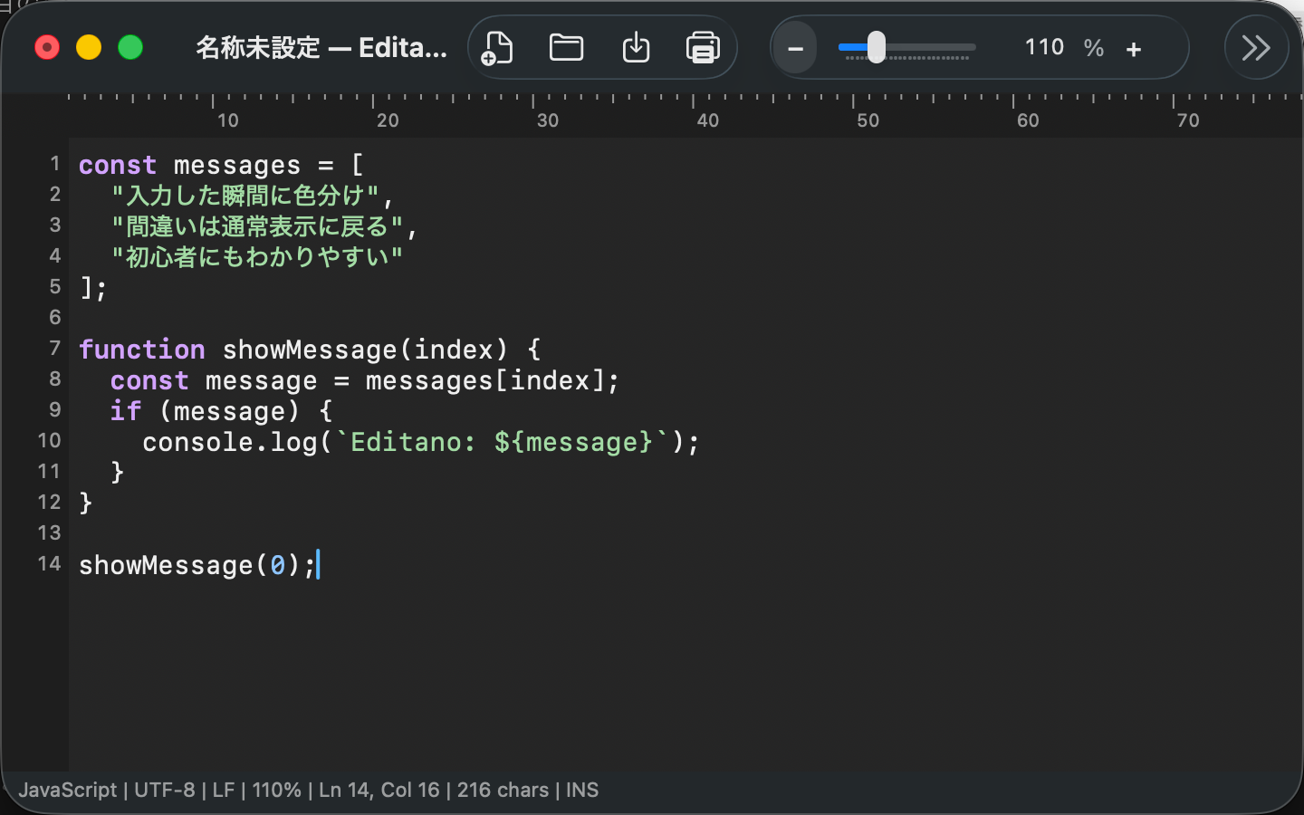Click the "Ln 14, Col 16" status entry

[x=379, y=790]
